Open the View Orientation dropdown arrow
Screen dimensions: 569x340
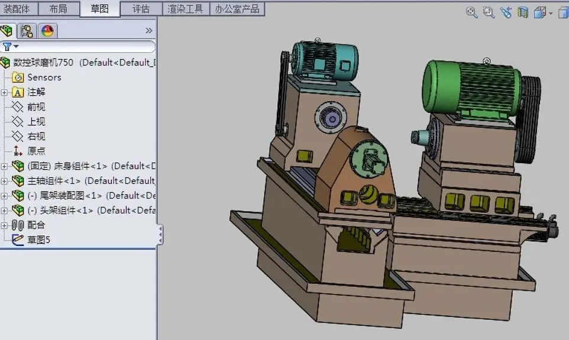pos(551,14)
